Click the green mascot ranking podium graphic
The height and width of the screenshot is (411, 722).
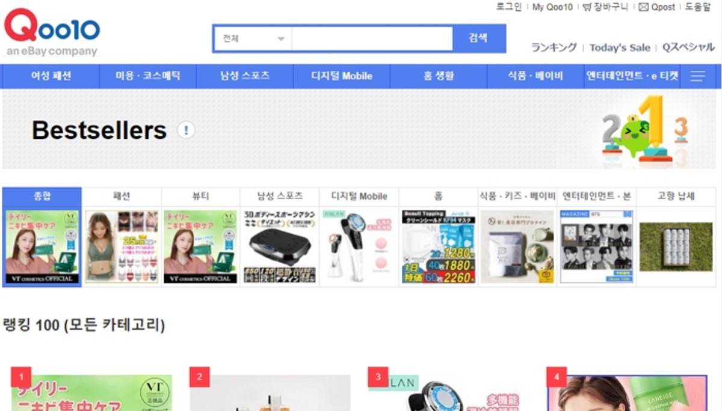tap(644, 132)
